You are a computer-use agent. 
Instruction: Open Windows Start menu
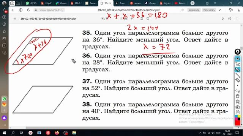tap(4, 133)
